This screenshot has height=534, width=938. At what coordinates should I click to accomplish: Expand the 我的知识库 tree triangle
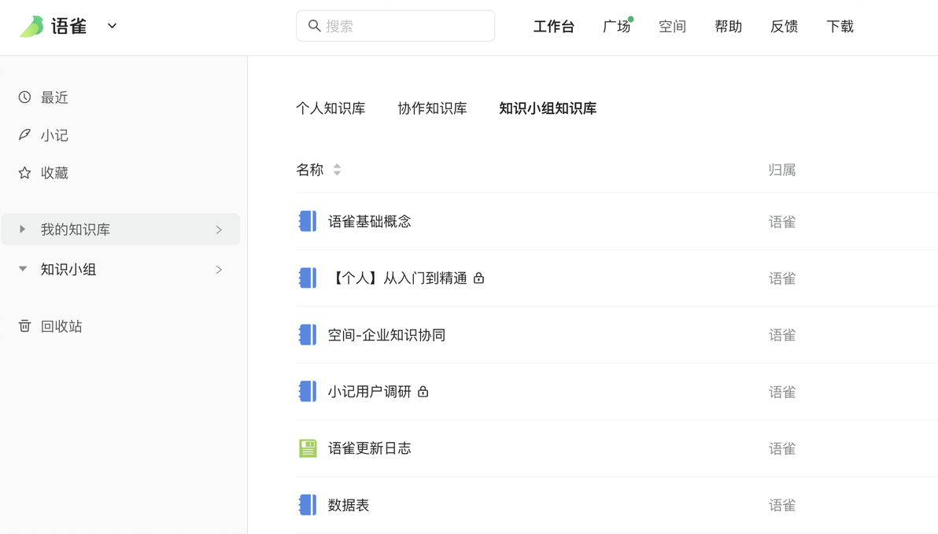[23, 229]
